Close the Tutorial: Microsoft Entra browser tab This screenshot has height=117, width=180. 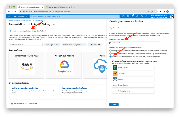point(70,7)
